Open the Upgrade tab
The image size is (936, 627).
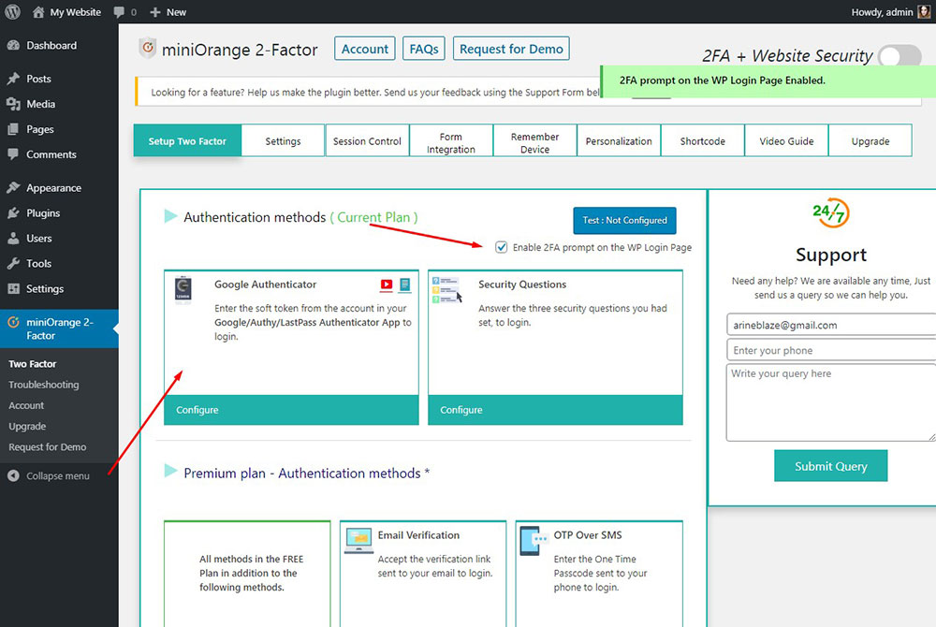870,140
